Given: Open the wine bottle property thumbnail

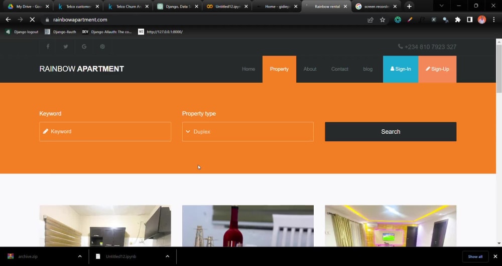Looking at the screenshot, I should coord(248,226).
